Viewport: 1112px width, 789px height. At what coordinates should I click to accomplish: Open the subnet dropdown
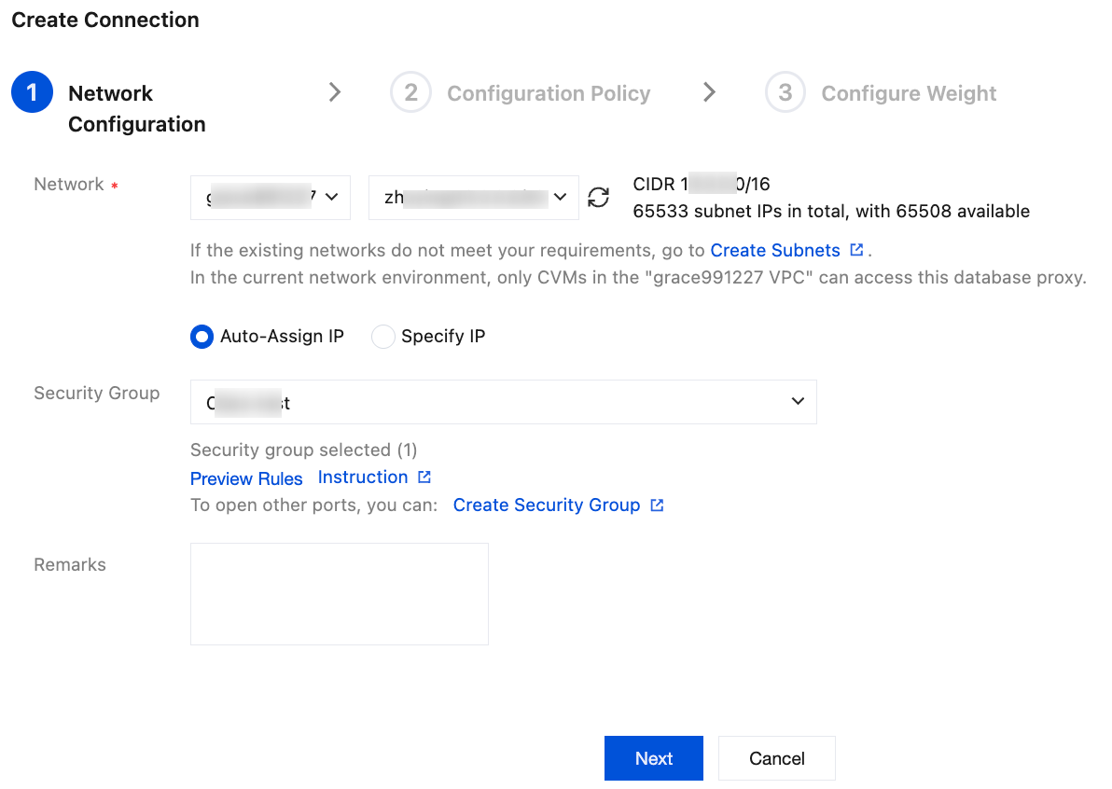pos(473,198)
